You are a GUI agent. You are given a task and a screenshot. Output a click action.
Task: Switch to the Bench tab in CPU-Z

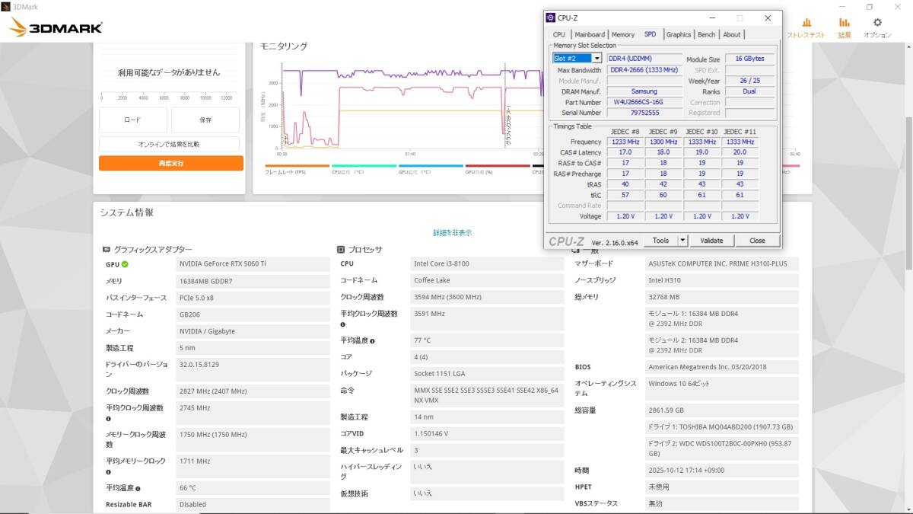pos(706,34)
